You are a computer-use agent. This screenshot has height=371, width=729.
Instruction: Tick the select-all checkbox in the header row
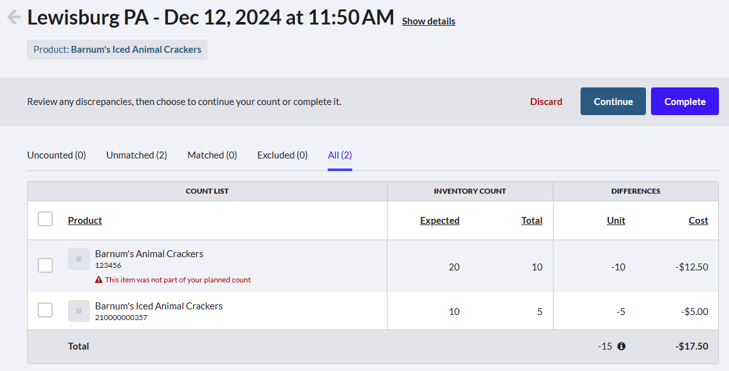[x=45, y=219]
